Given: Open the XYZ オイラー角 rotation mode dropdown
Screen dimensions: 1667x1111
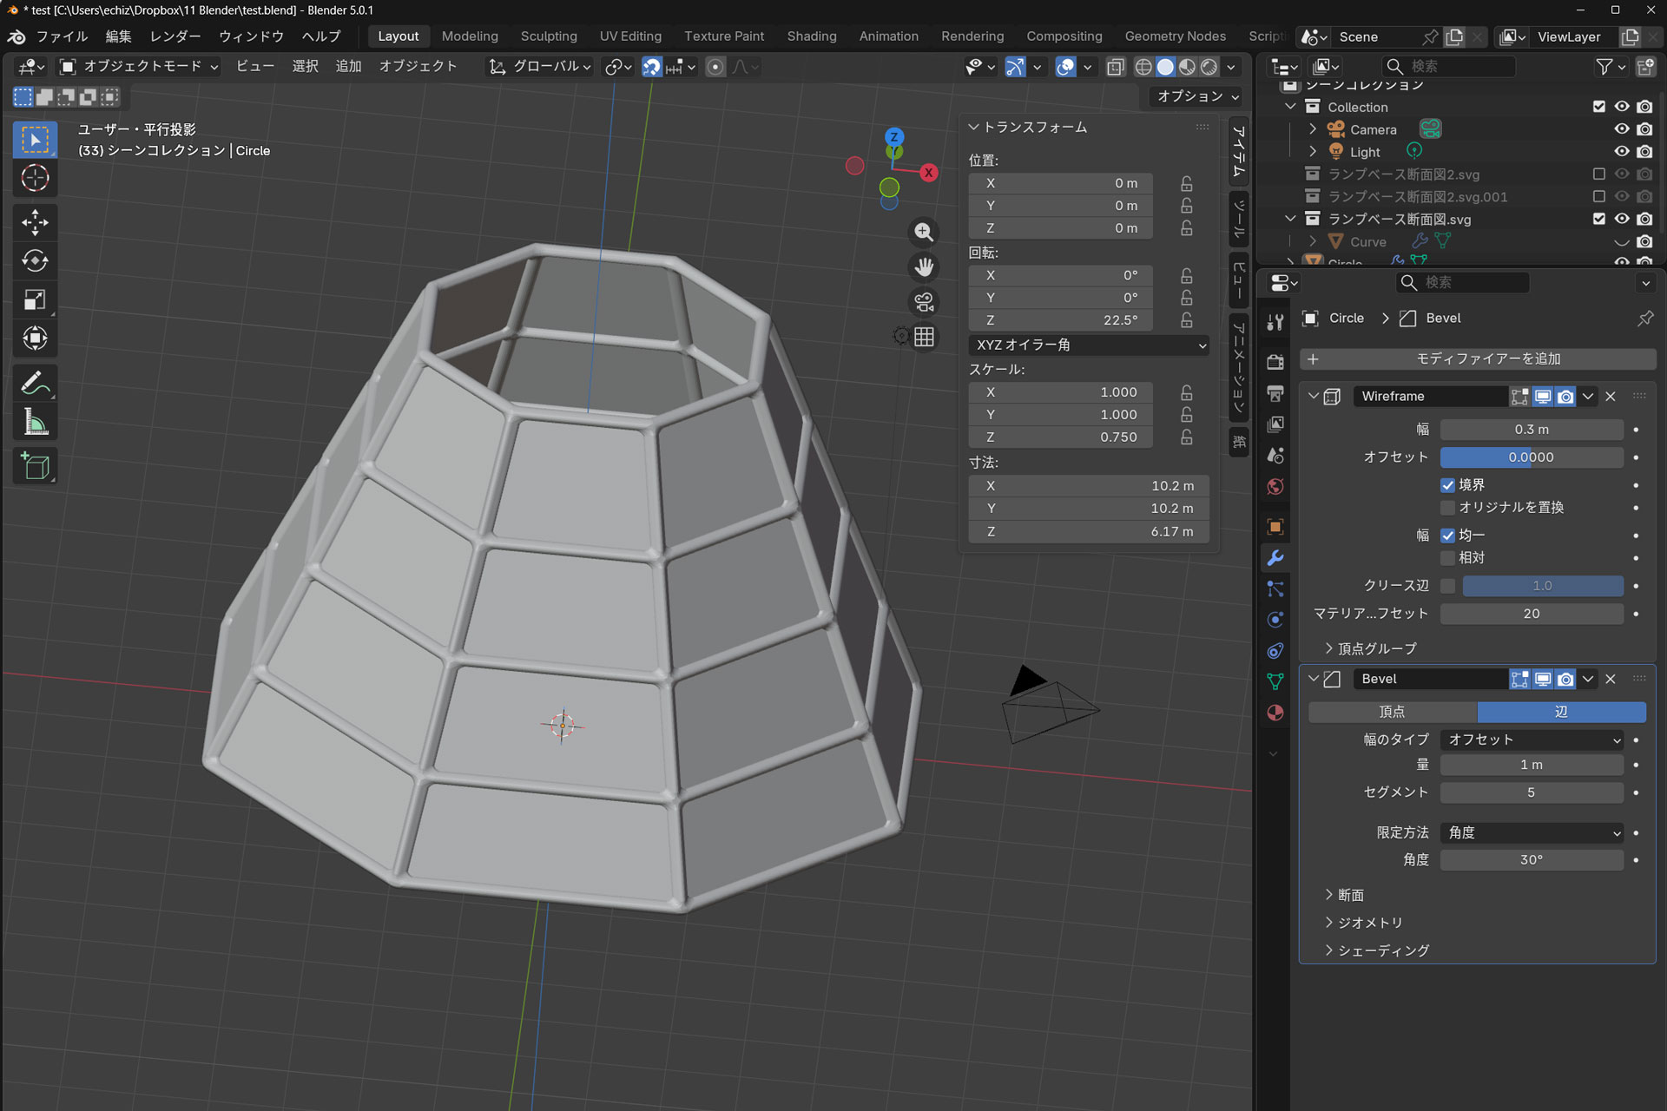Looking at the screenshot, I should (x=1089, y=345).
